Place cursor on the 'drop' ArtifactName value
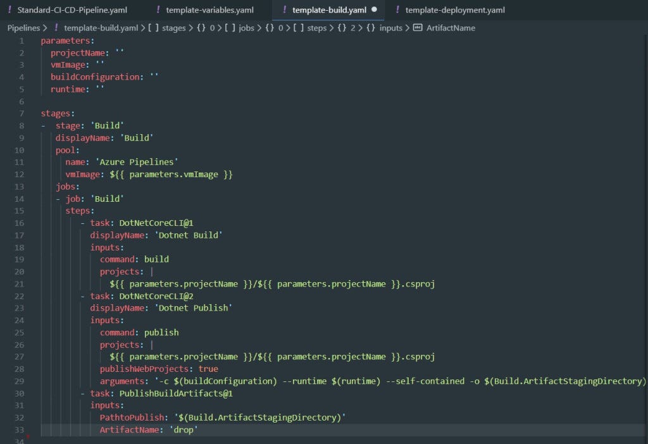Viewport: 648px width, 444px height. 184,429
